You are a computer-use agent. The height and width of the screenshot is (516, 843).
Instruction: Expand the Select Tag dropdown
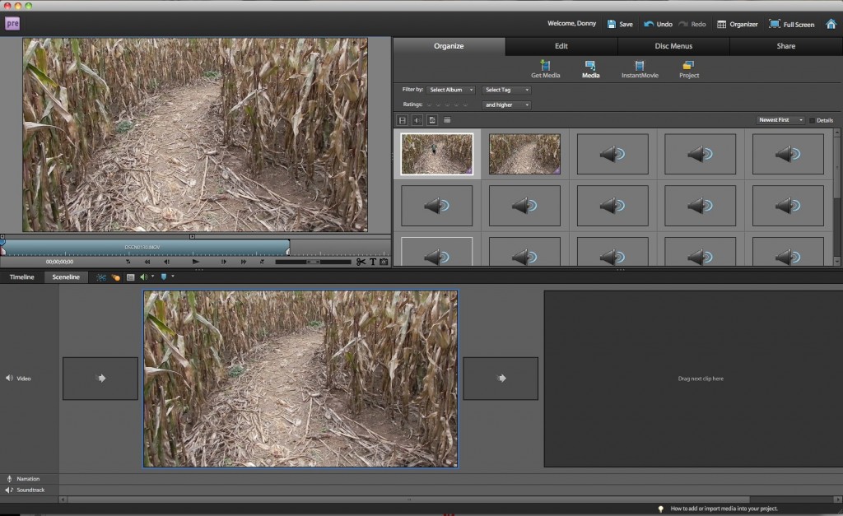[505, 90]
